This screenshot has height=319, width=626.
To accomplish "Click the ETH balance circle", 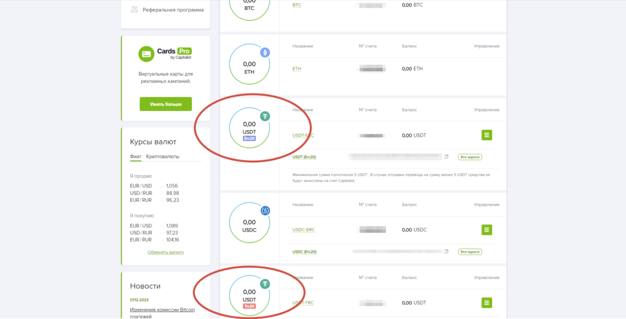I will (x=249, y=64).
